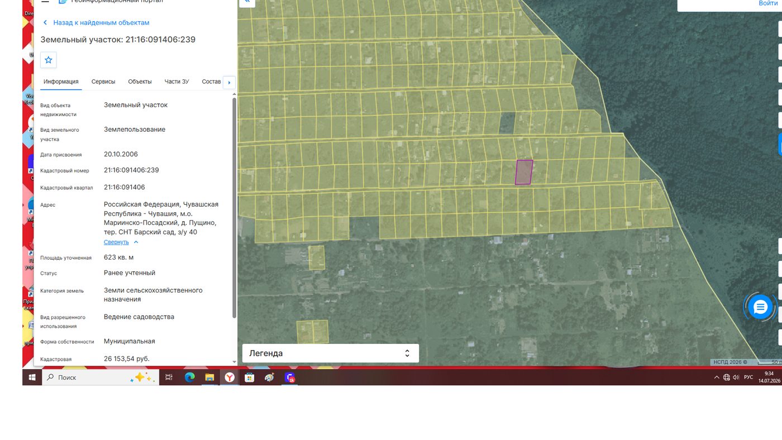Open the Paint app in the taskbar
The width and height of the screenshot is (782, 440).
pyautogui.click(x=270, y=377)
